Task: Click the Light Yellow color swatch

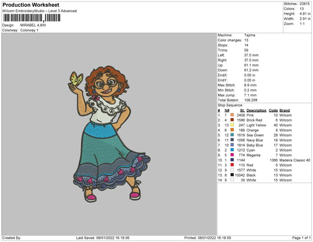Action: (x=232, y=125)
